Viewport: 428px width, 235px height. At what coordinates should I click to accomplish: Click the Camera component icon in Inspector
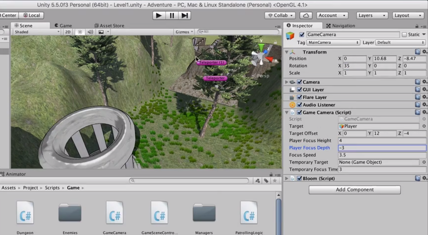pos(292,82)
